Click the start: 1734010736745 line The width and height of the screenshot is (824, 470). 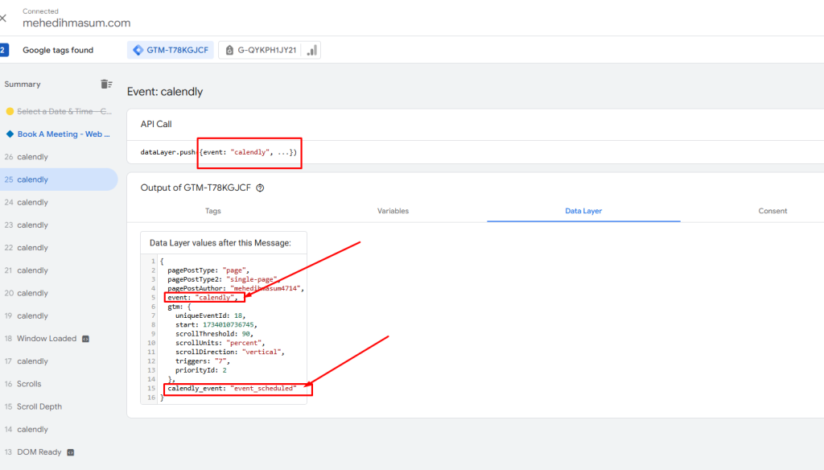216,324
